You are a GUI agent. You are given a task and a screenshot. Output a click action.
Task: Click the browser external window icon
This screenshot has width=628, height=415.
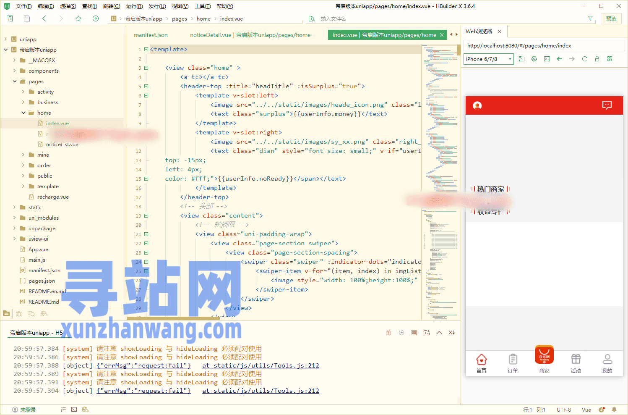coord(522,59)
